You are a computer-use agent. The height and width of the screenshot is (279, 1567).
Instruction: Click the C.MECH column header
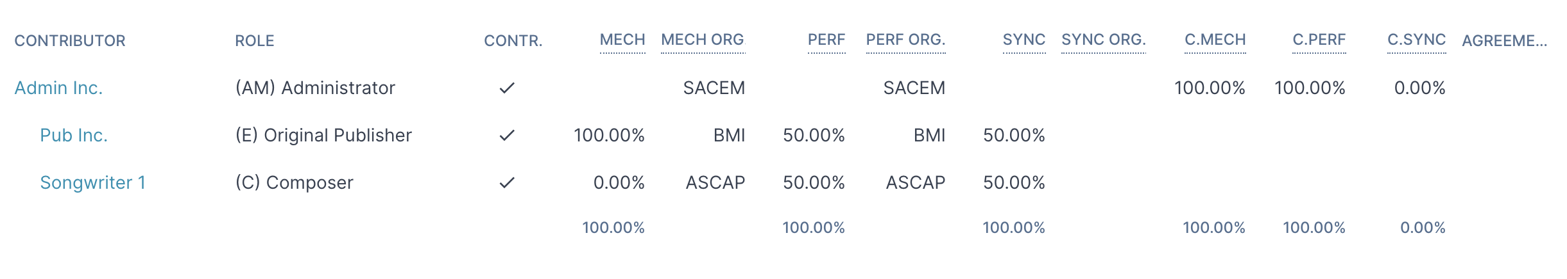[1215, 40]
